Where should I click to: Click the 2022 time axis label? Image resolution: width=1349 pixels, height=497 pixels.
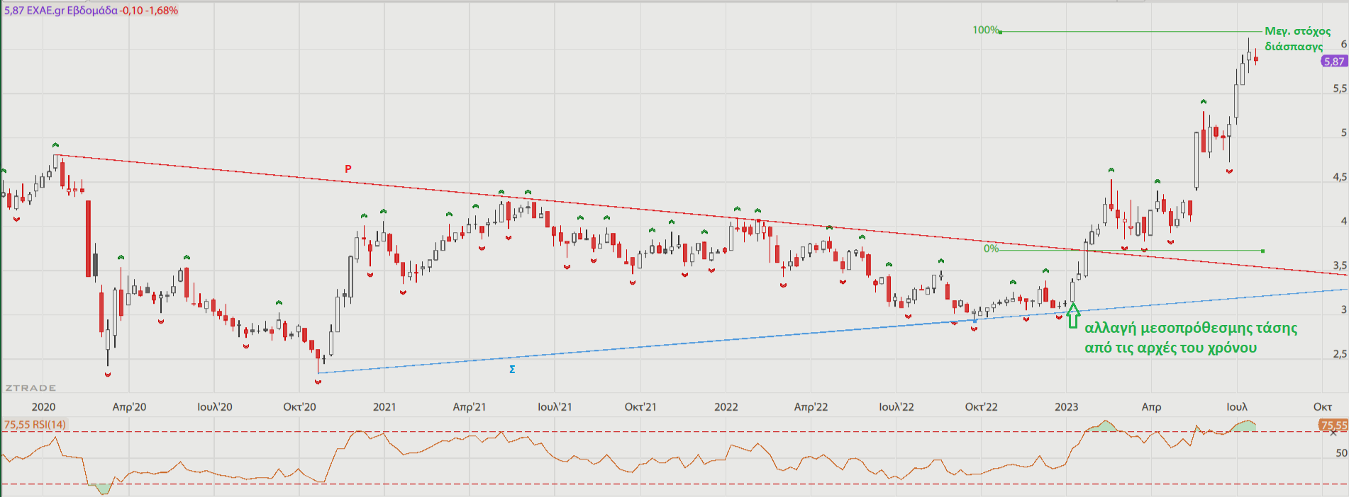(x=726, y=407)
